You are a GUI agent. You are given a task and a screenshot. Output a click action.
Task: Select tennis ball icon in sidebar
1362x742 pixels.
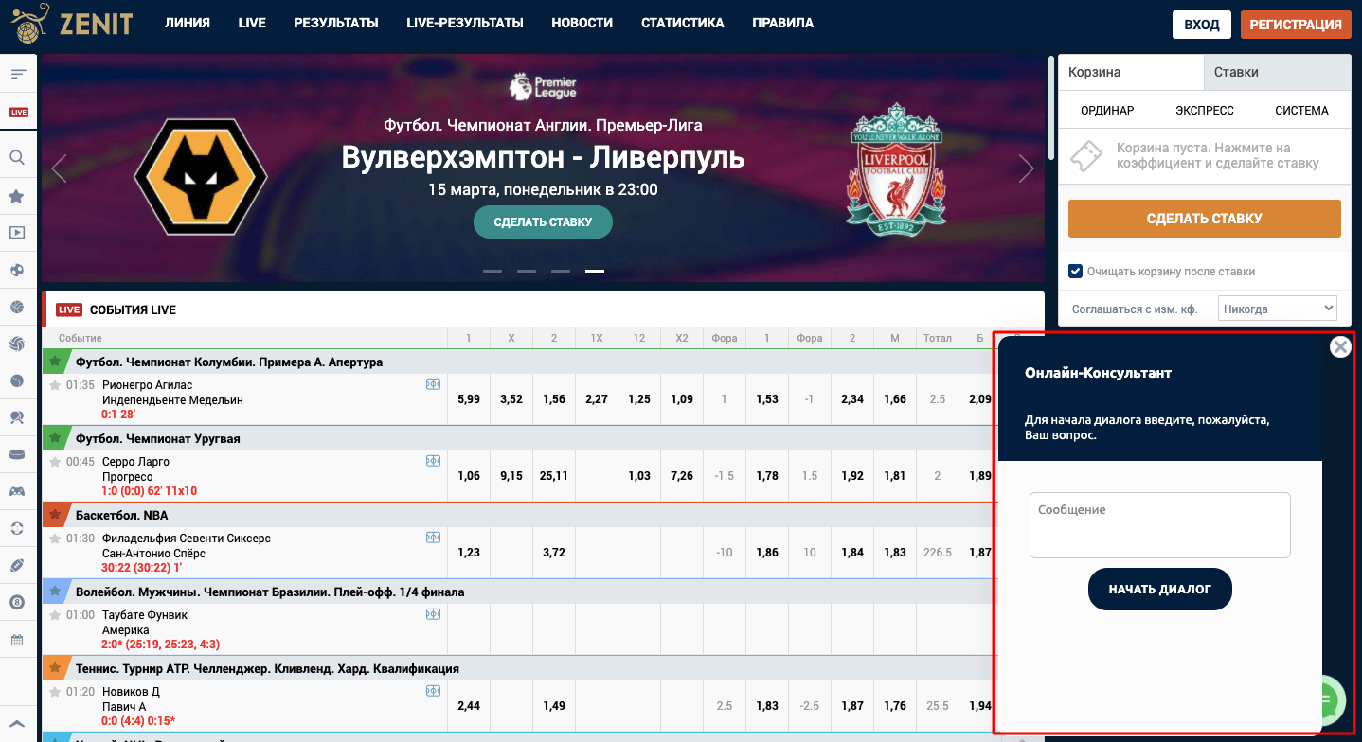click(x=17, y=380)
